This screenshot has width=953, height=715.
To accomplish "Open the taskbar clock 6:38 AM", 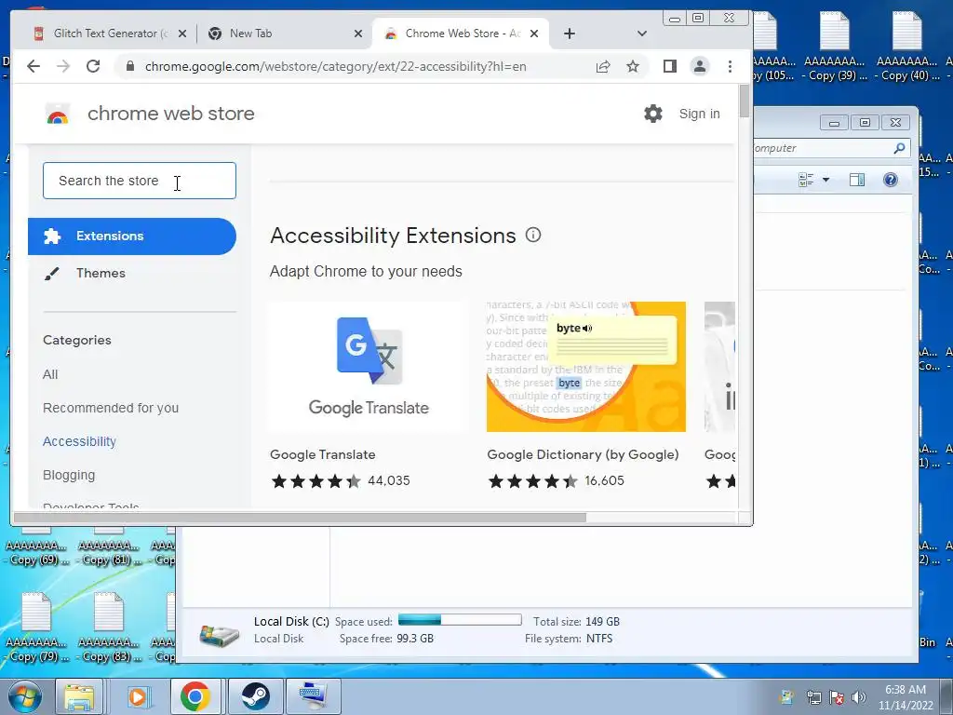I will [906, 697].
